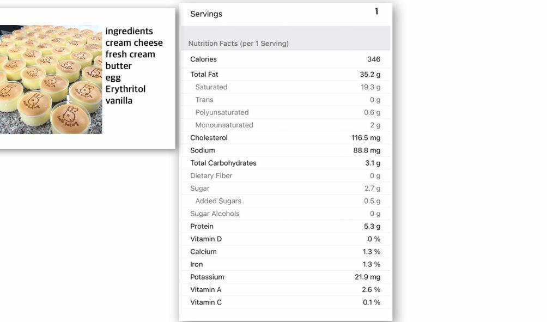Click the Dietary Fiber label
This screenshot has height=322, width=547.
point(211,175)
